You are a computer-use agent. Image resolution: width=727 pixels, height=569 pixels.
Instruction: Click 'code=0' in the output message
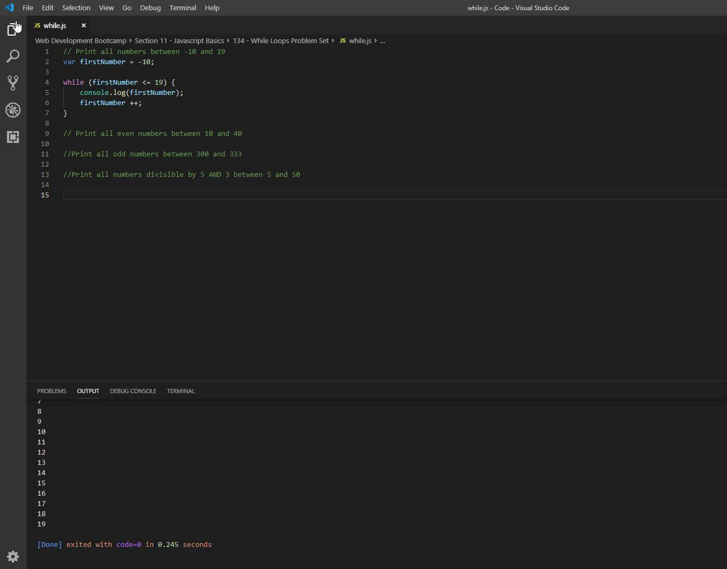[129, 545]
